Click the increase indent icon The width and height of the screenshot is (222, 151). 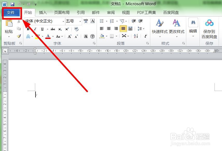140,21
